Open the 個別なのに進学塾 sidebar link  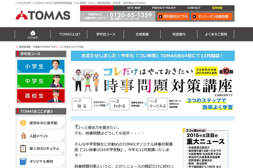click(41, 123)
